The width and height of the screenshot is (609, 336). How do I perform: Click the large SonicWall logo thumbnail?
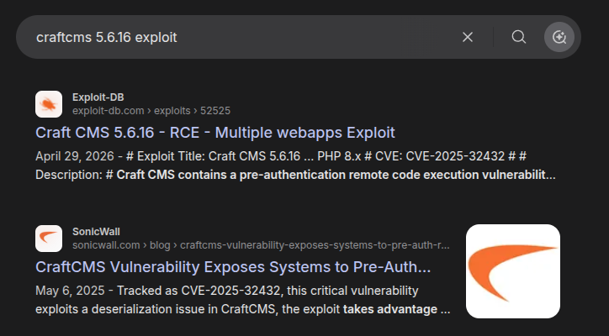(x=512, y=271)
